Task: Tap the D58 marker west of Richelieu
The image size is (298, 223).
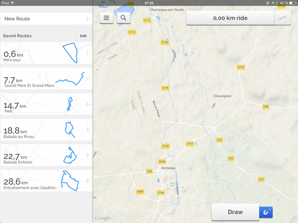Action: click(149, 171)
